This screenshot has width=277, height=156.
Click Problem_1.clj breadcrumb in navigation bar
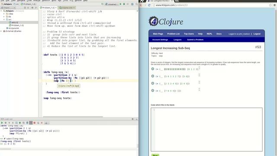pyautogui.click(x=28, y=4)
